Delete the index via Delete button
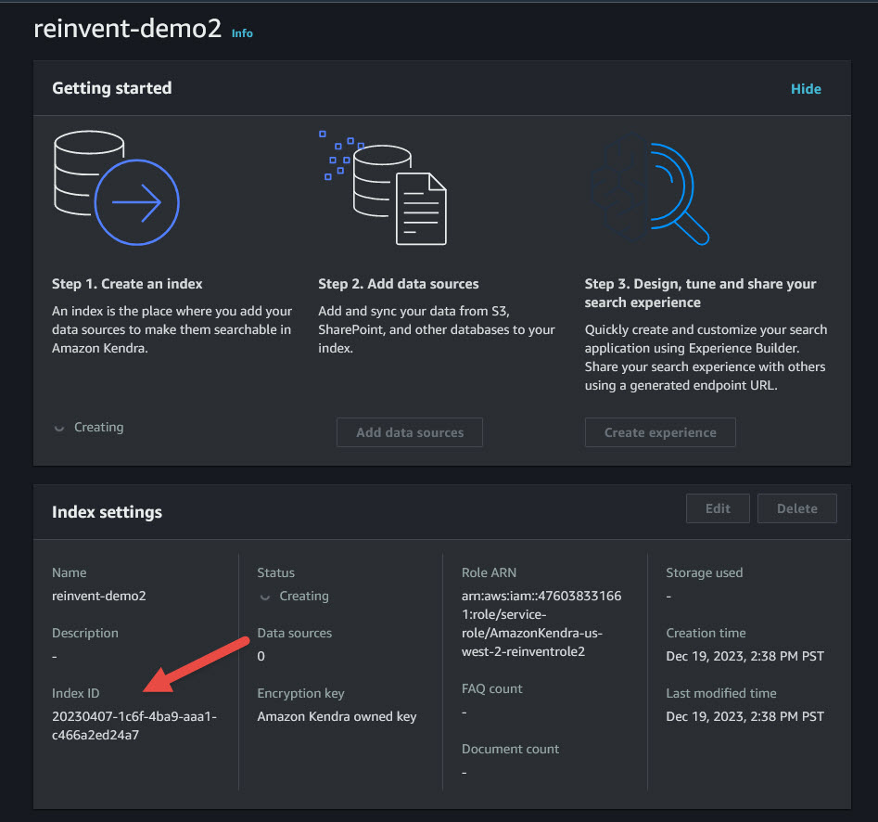Viewport: 878px width, 822px height. pyautogui.click(x=797, y=508)
